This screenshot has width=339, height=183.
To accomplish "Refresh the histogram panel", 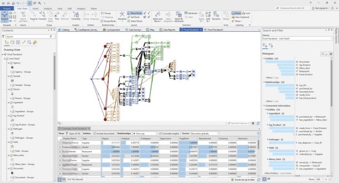I will [323, 54].
